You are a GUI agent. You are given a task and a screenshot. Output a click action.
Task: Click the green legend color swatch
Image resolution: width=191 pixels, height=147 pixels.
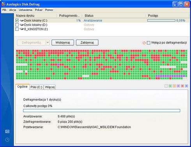[x=170, y=86]
